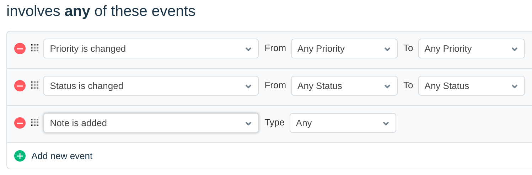Screen dimensions: 532x175
Task: Open the Status is changed event dropdown
Action: pos(151,86)
